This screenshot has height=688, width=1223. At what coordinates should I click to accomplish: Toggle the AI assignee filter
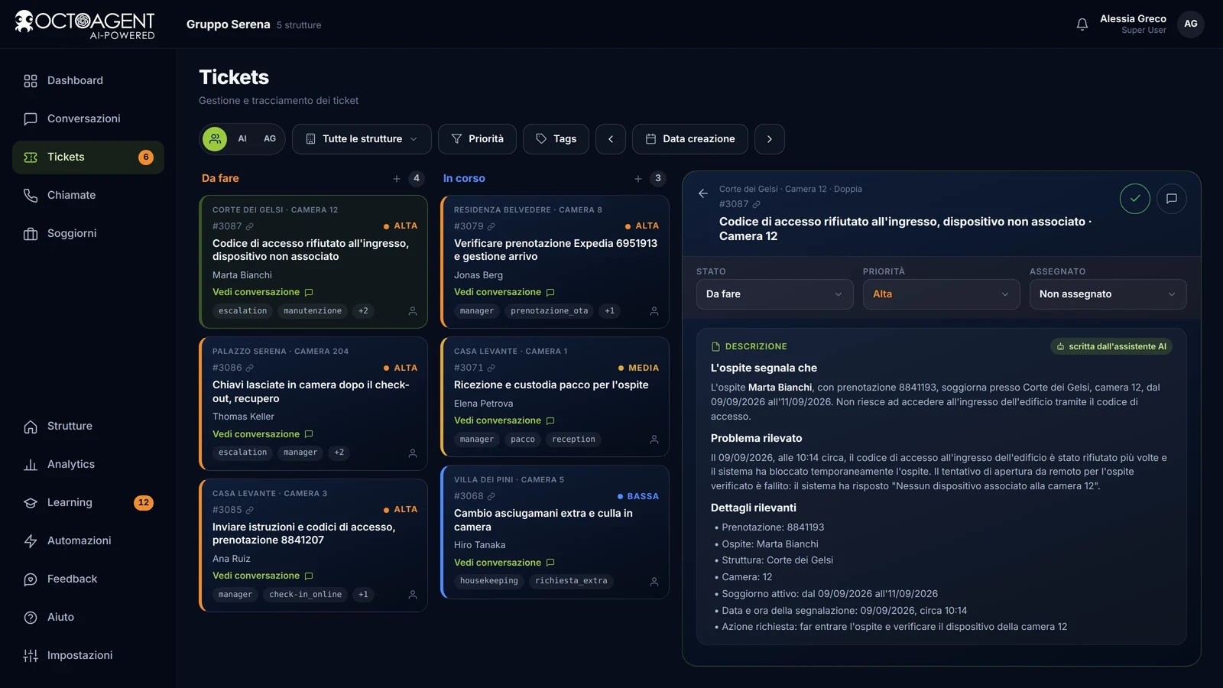tap(242, 139)
